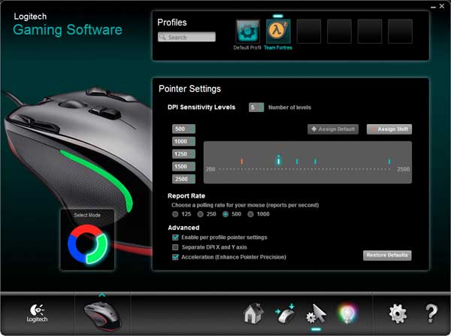
Task: Open the Home screen icon
Action: pos(253,313)
